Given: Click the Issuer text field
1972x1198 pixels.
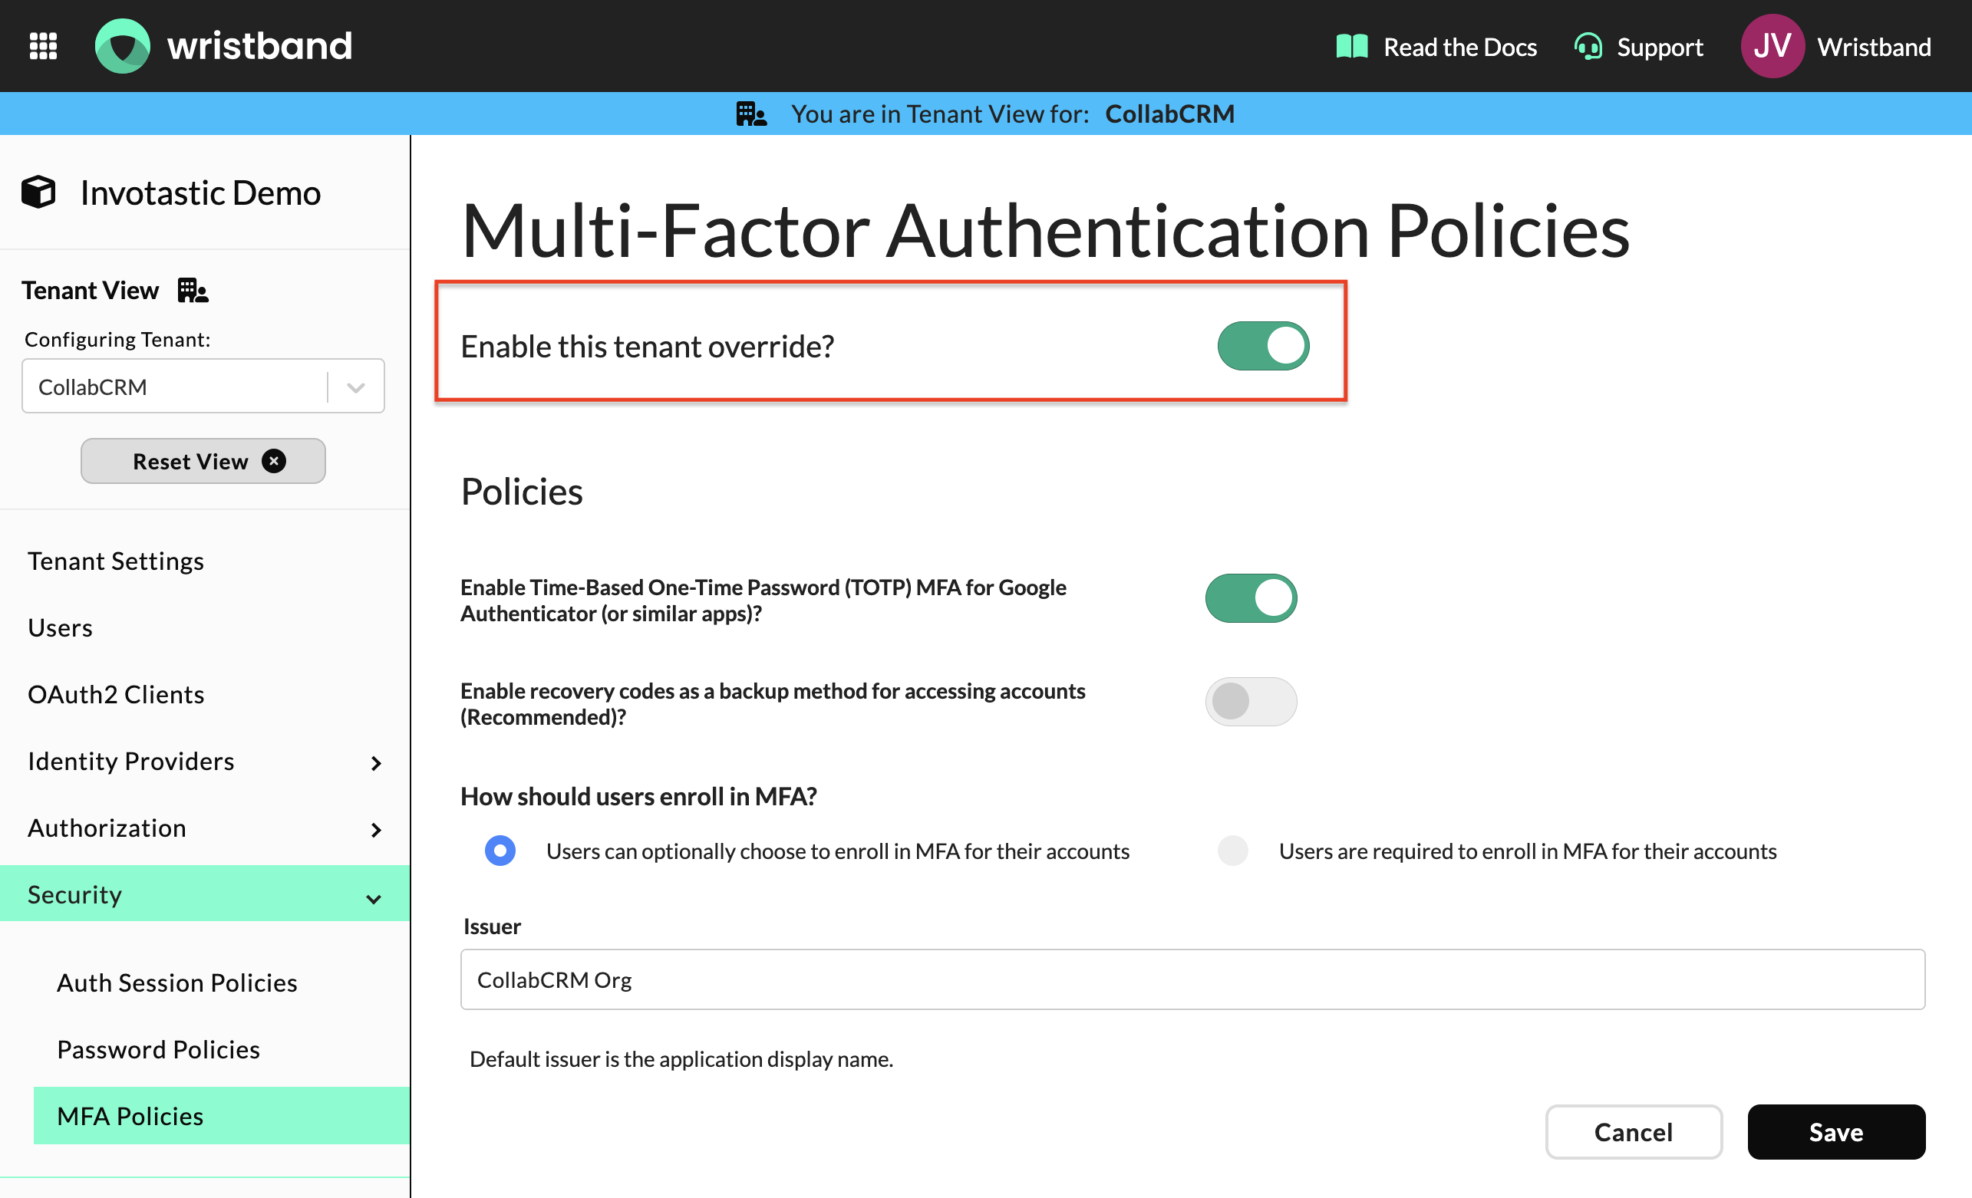Looking at the screenshot, I should (1192, 980).
